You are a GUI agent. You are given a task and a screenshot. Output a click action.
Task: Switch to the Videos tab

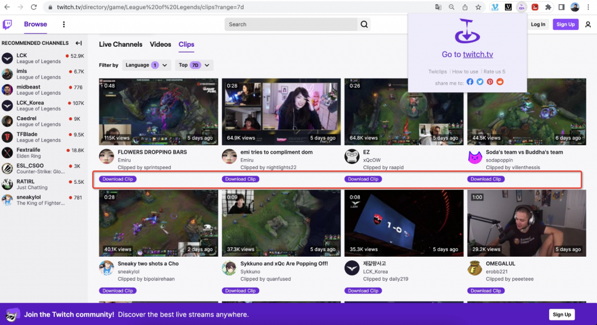coord(160,44)
